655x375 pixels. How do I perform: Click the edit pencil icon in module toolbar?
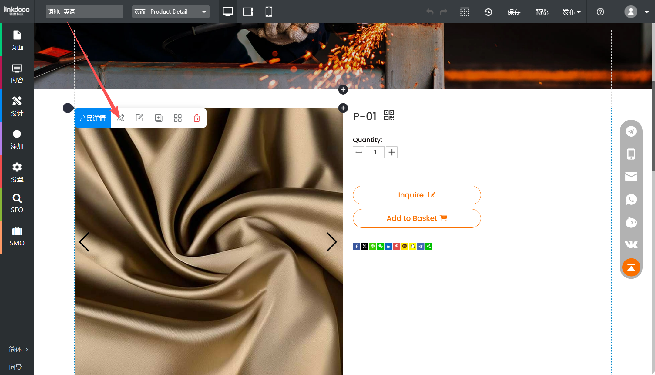point(139,118)
